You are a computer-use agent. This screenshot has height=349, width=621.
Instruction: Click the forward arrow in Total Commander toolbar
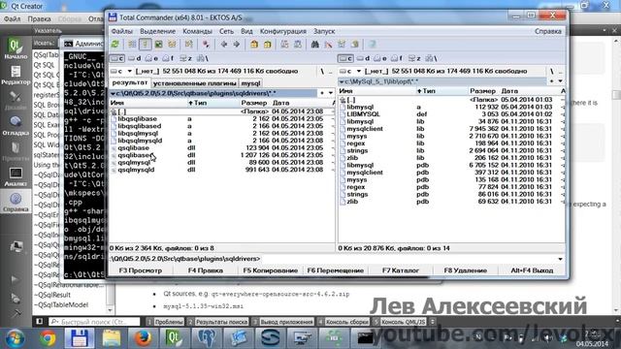point(237,45)
